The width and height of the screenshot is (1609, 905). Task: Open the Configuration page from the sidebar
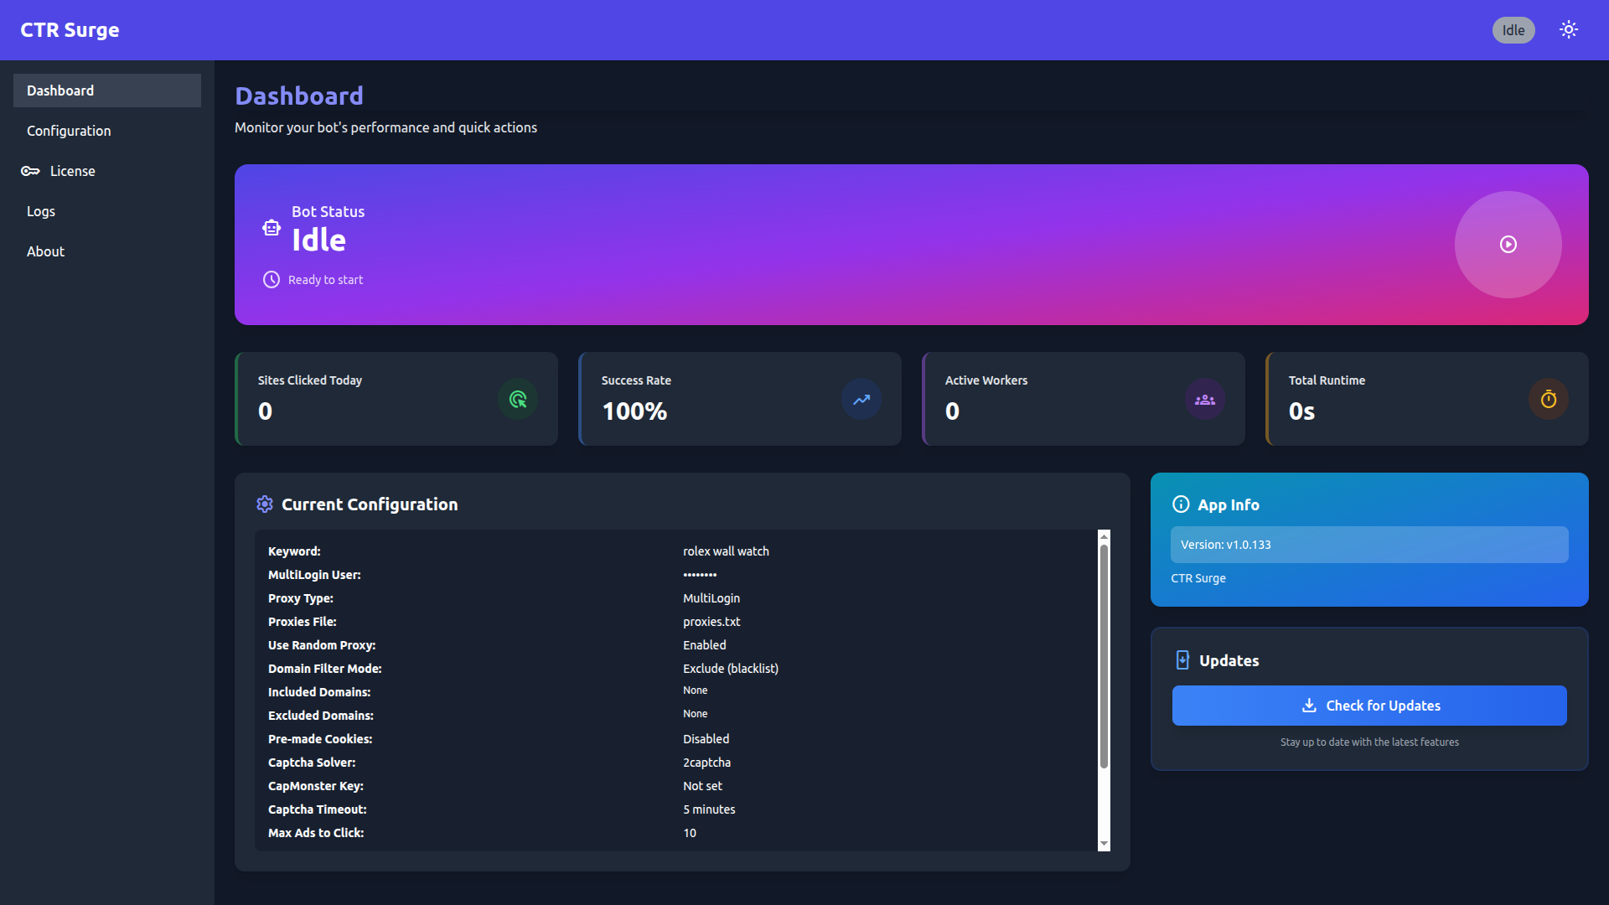[69, 131]
